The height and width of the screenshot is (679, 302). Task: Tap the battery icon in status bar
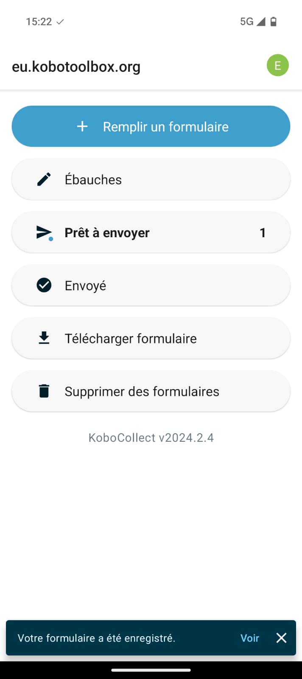click(274, 22)
